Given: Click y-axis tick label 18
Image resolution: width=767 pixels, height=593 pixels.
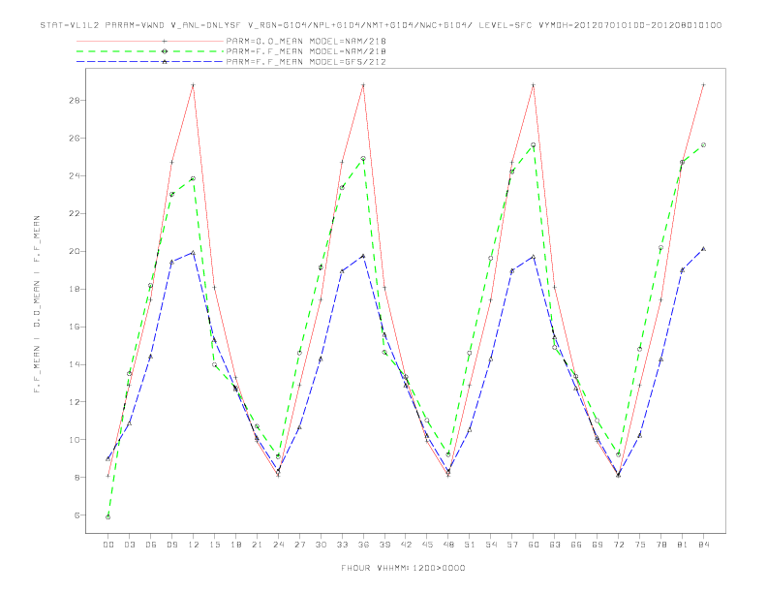Looking at the screenshot, I should (74, 289).
